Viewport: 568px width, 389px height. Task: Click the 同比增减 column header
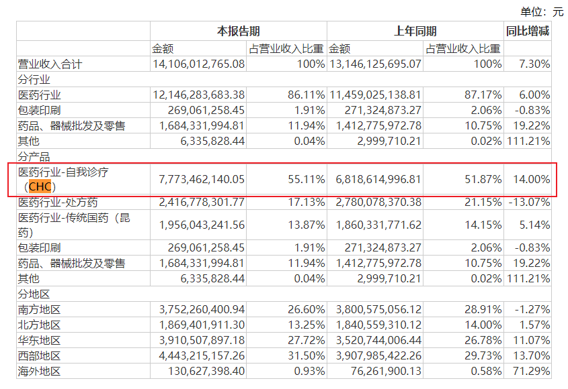[x=528, y=31]
